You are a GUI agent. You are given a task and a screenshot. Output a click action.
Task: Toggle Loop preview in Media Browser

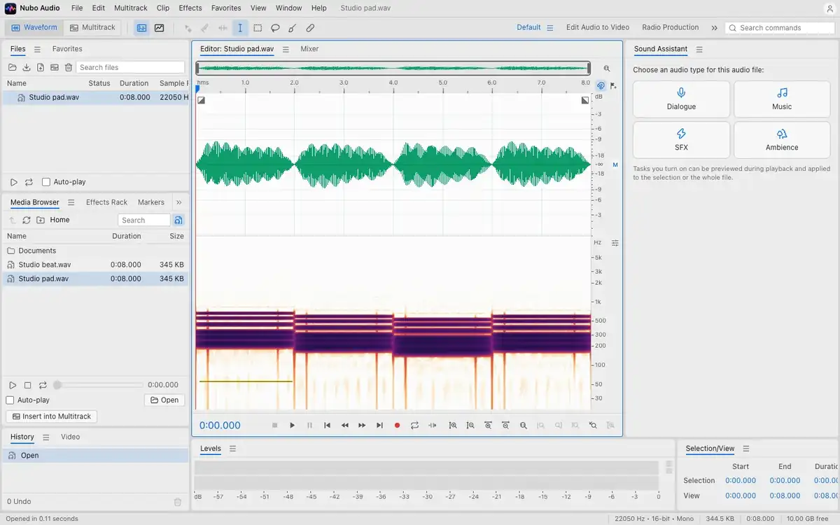click(43, 385)
